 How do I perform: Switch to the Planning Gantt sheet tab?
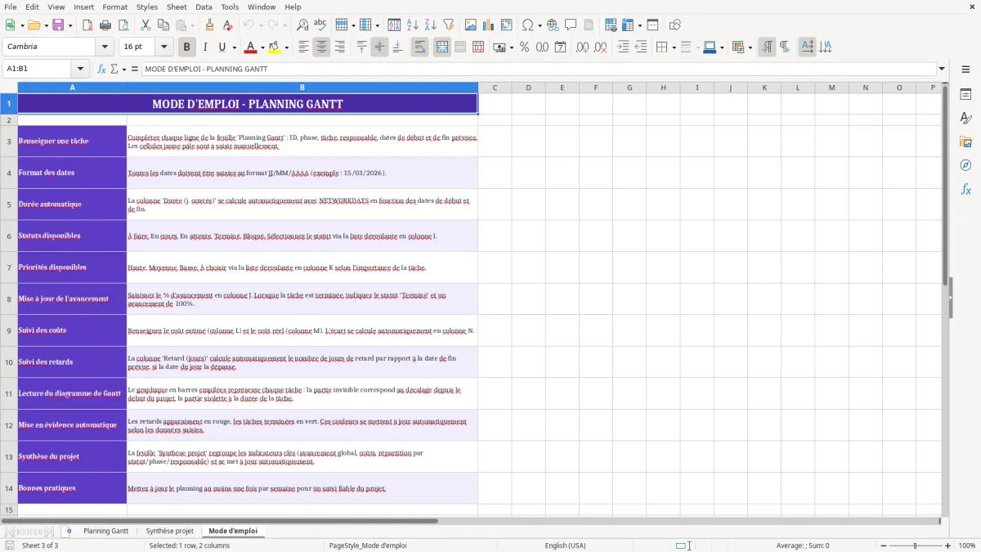click(106, 531)
